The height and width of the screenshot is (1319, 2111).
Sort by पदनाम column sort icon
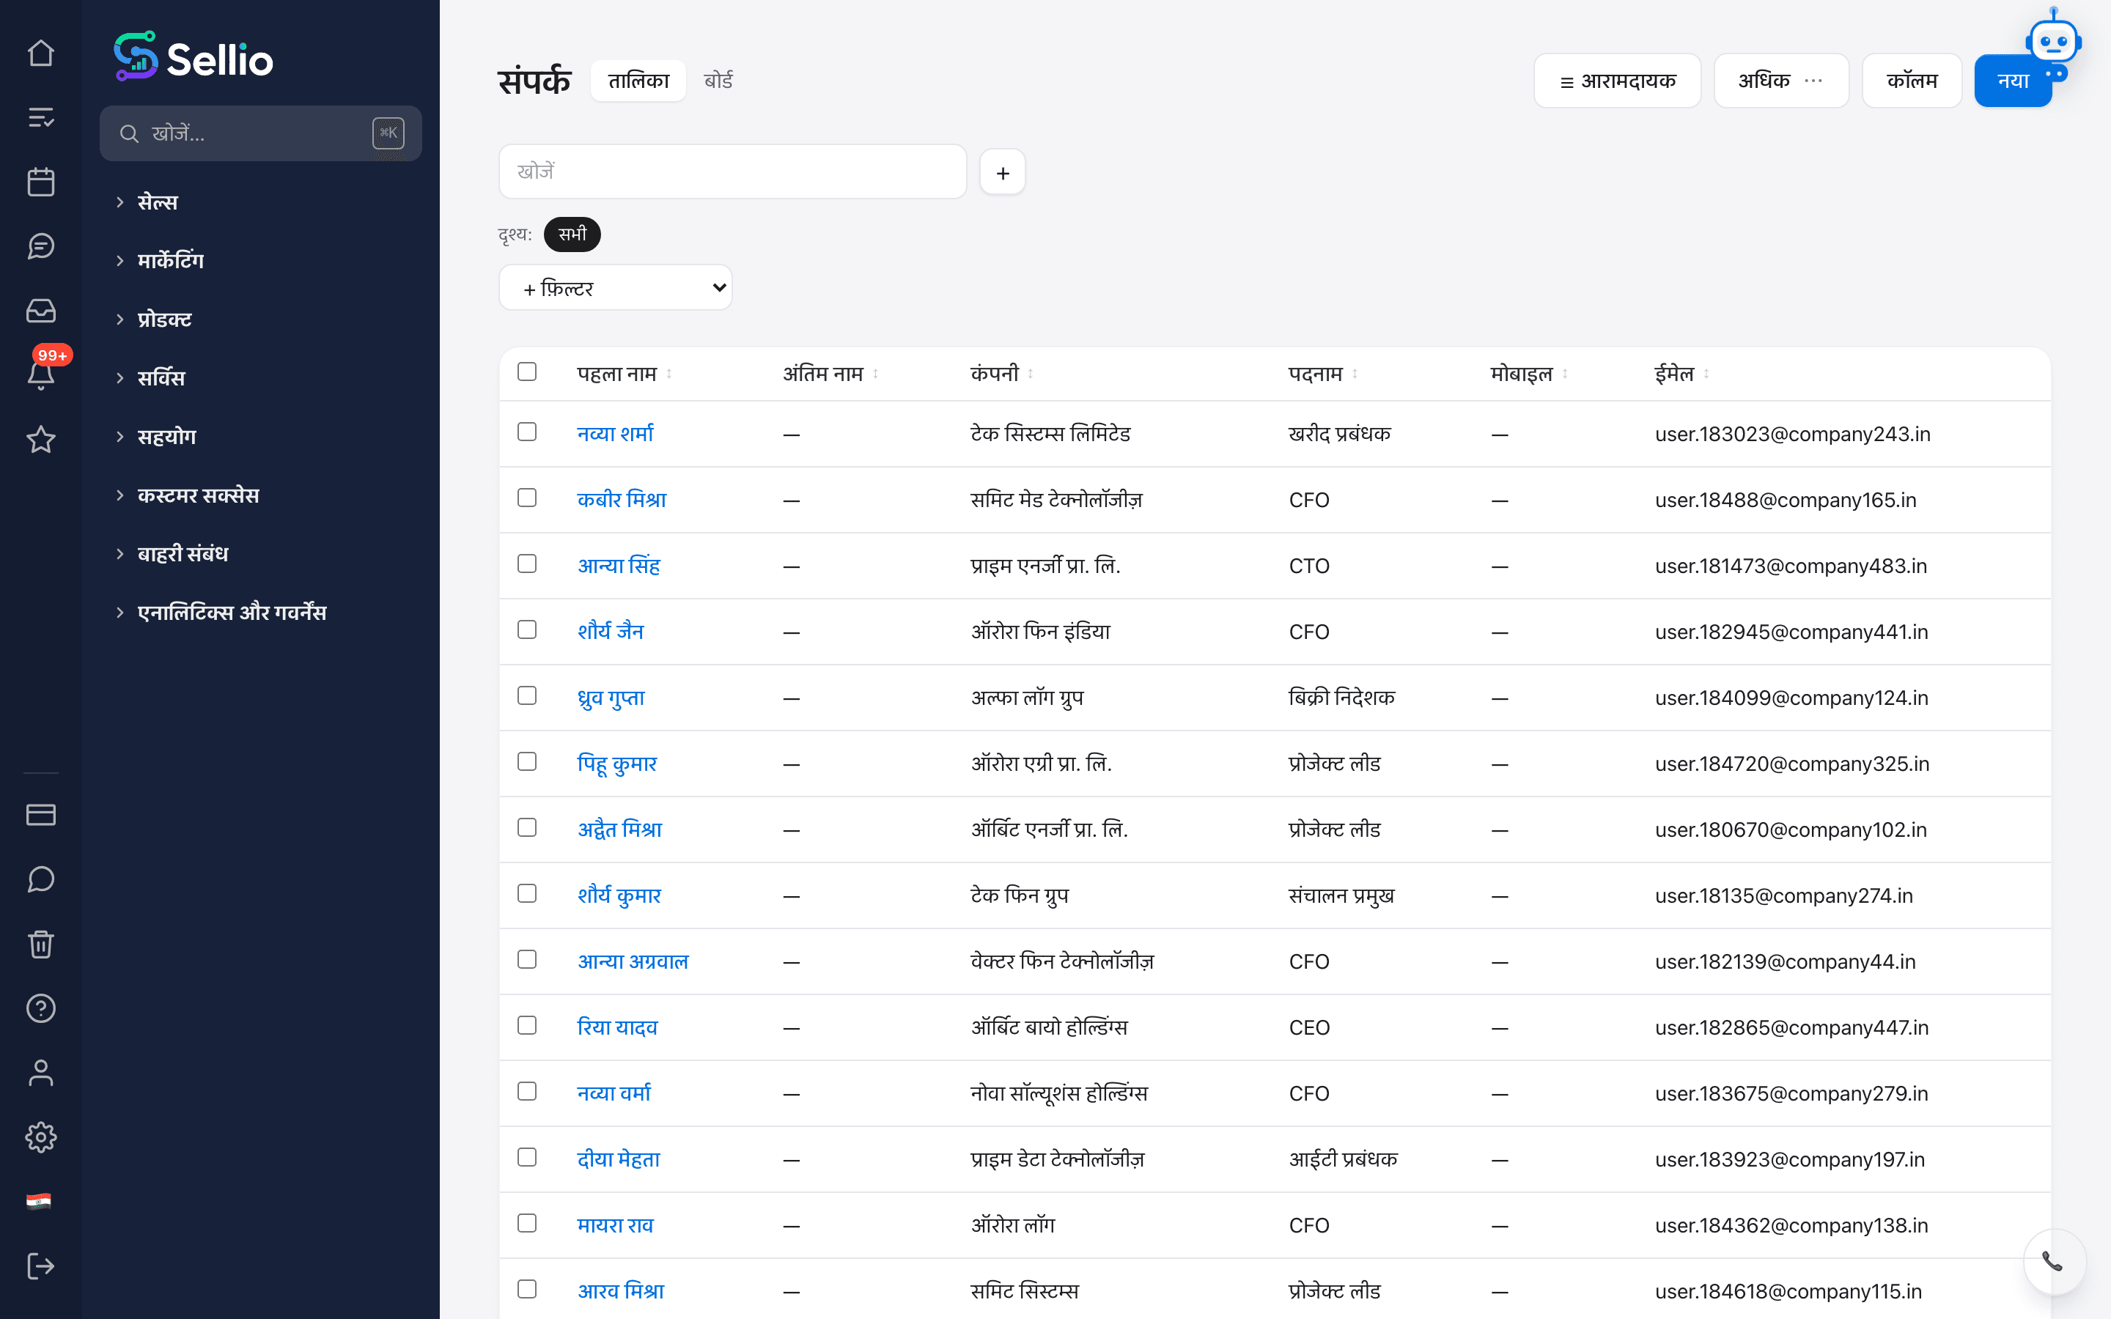(1355, 374)
